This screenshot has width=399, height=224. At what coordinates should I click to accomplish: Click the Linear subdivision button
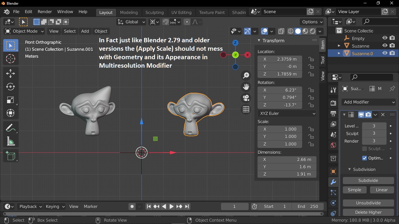(x=381, y=190)
